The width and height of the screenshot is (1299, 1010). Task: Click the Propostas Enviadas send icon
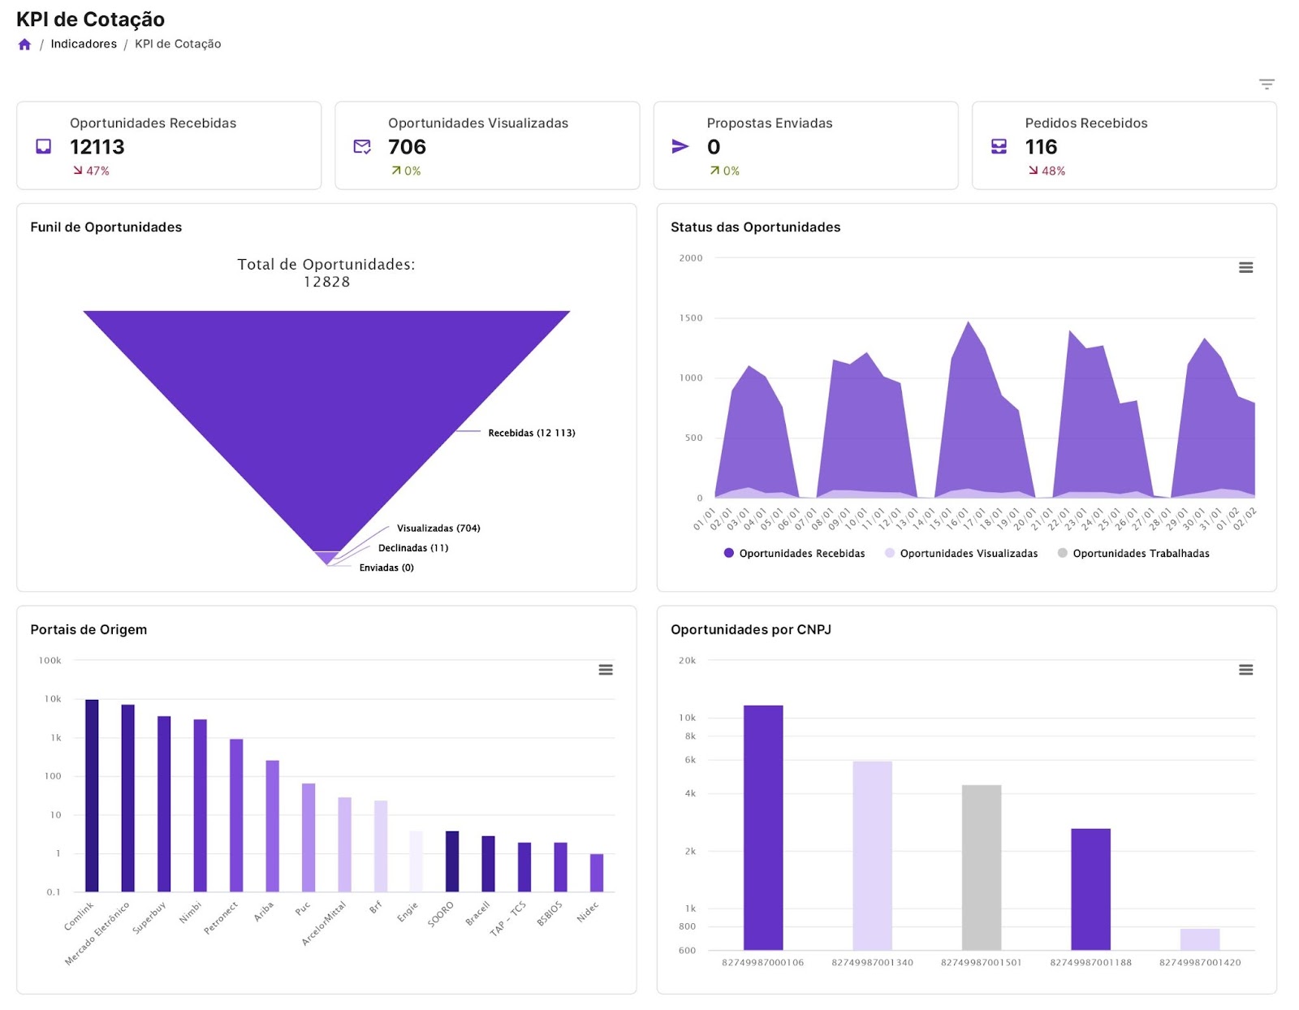[680, 146]
